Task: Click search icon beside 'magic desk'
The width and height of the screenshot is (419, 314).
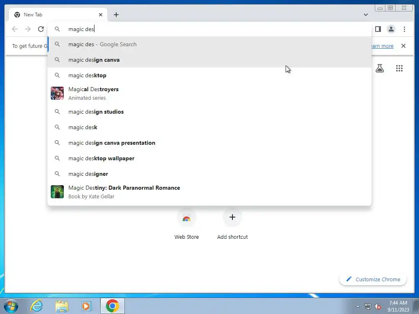Action: click(x=57, y=127)
